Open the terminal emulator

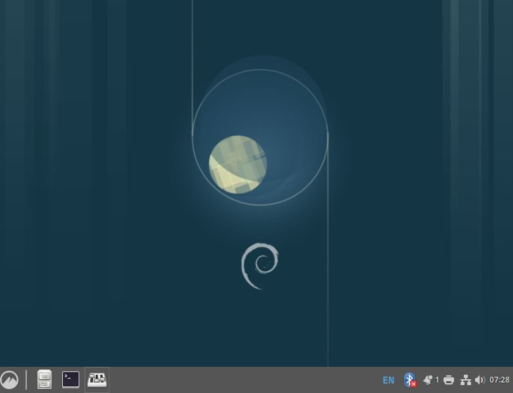click(x=71, y=380)
